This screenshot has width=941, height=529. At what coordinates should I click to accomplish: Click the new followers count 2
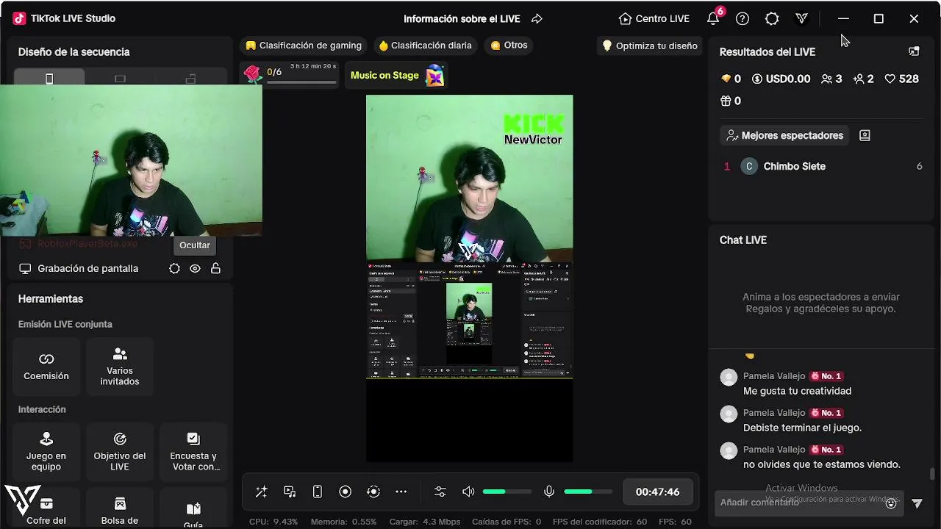click(x=863, y=79)
